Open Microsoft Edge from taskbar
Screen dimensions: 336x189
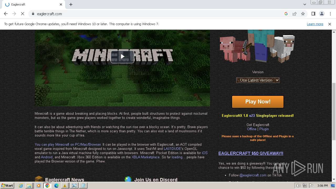pos(56,186)
